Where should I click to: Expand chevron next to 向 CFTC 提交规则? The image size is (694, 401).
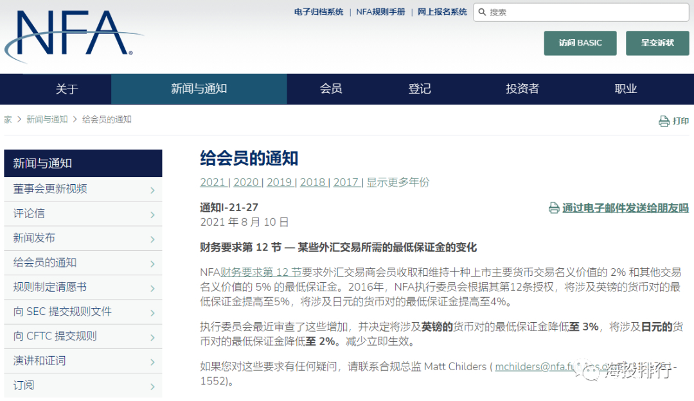click(153, 337)
